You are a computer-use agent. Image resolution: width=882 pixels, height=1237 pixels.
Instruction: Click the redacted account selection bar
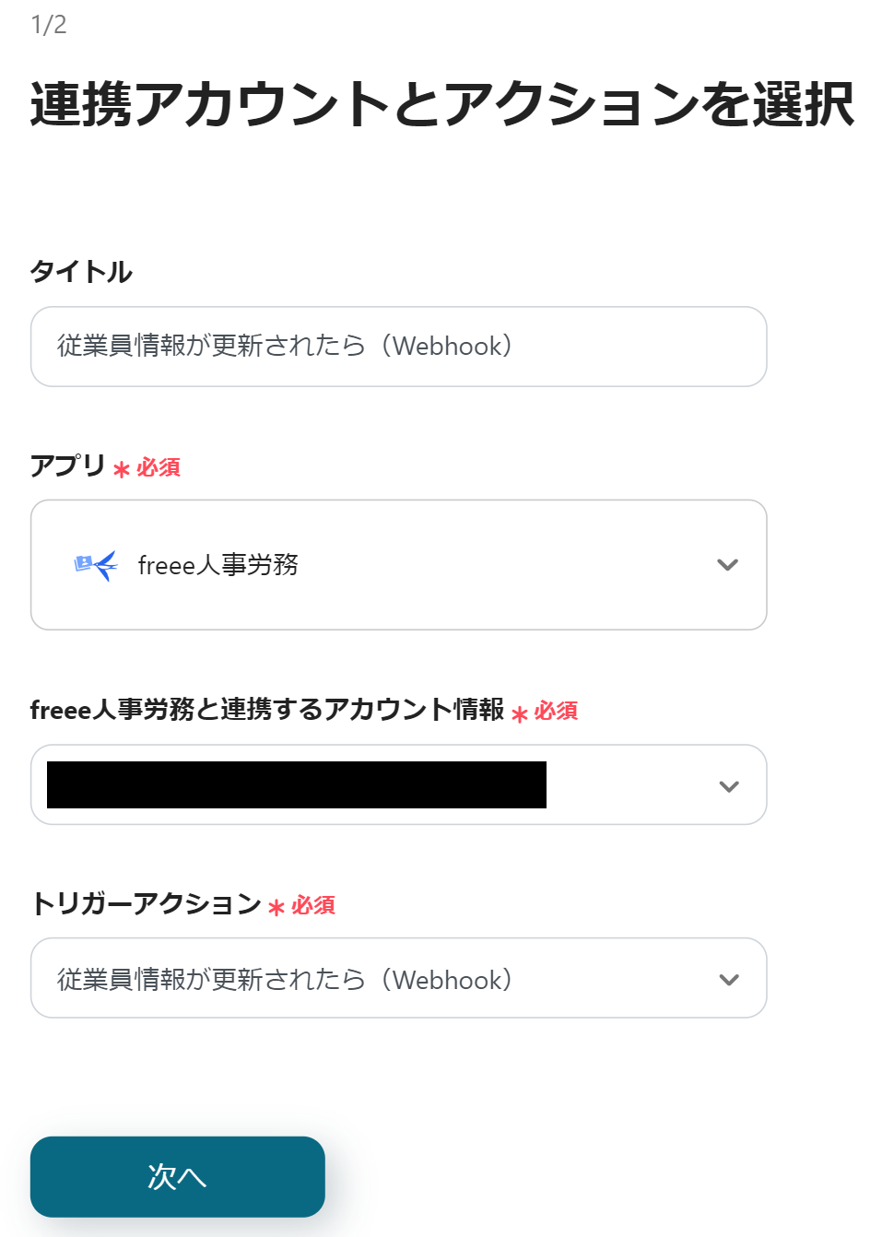tap(297, 785)
